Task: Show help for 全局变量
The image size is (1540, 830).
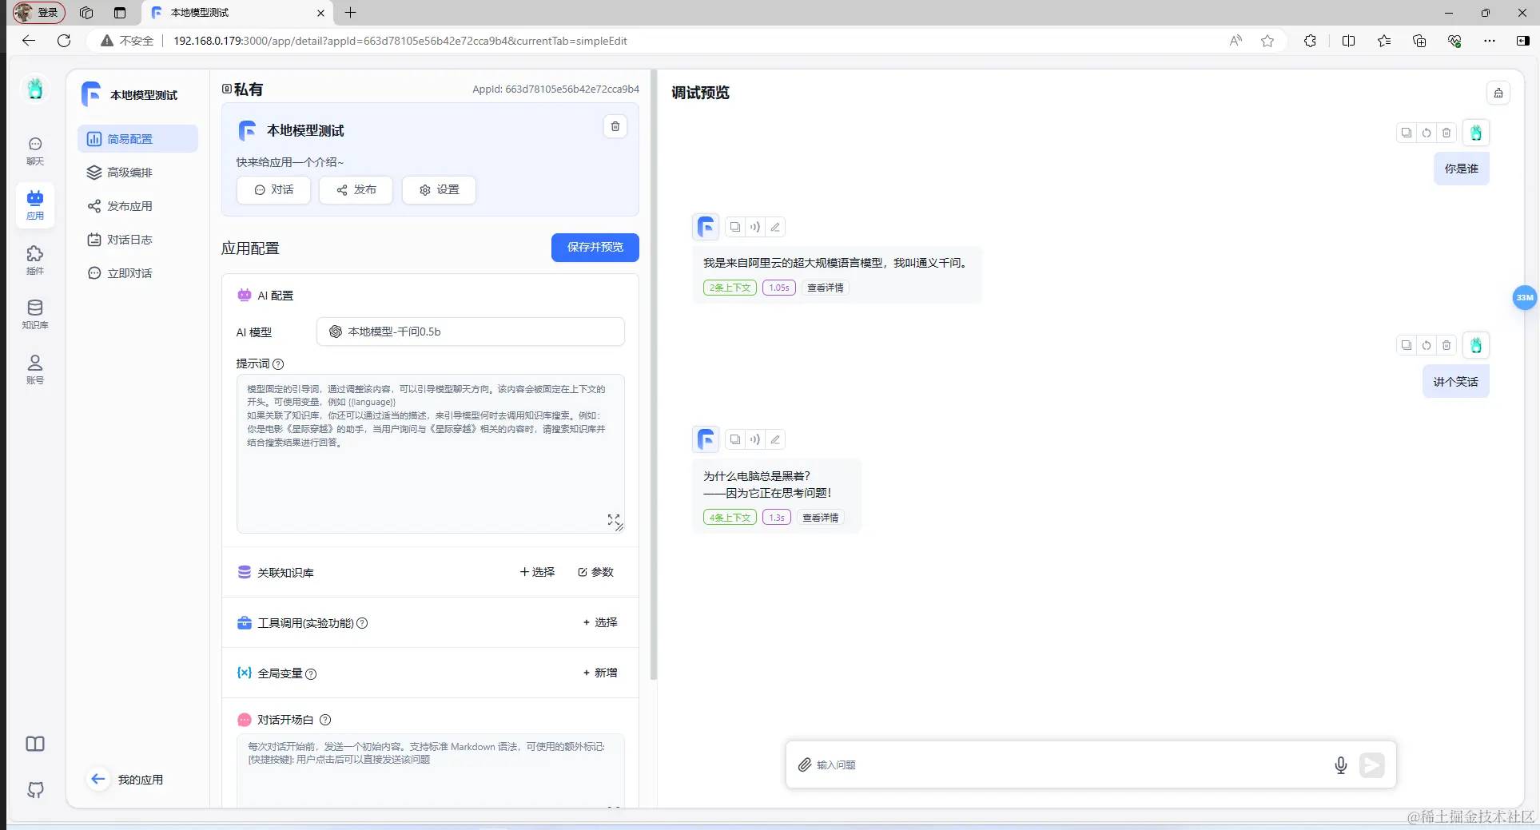Action: click(x=311, y=673)
